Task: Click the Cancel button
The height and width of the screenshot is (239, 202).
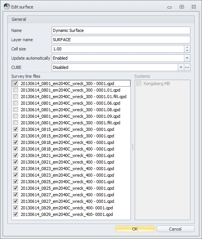Action: pyautogui.click(x=175, y=229)
